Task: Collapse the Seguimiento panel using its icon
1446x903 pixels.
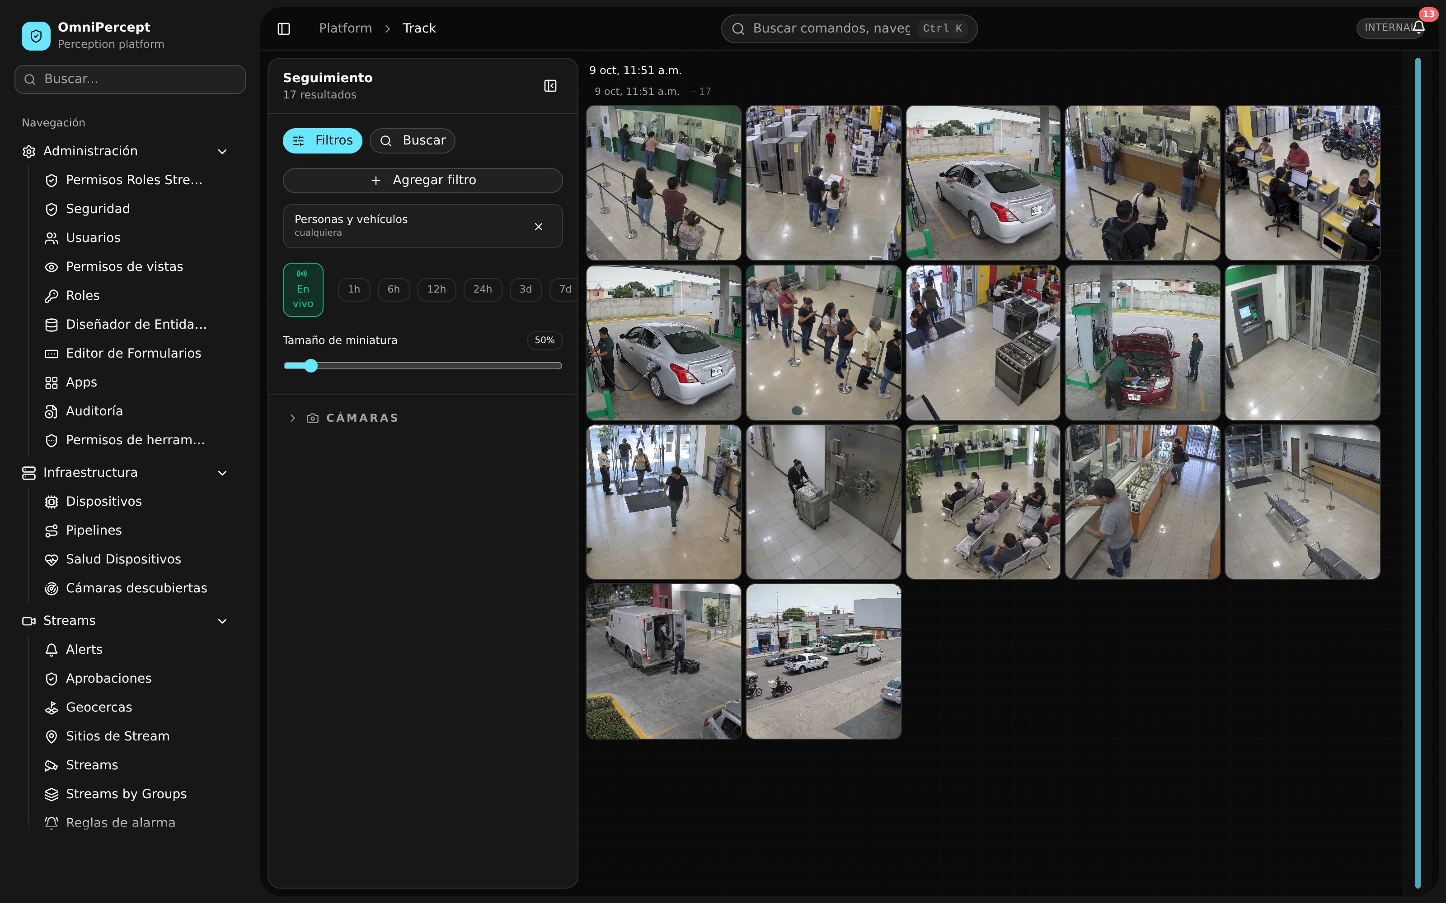Action: pos(550,86)
